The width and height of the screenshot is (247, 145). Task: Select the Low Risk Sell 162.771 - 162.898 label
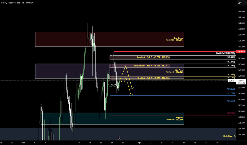pos(153,57)
